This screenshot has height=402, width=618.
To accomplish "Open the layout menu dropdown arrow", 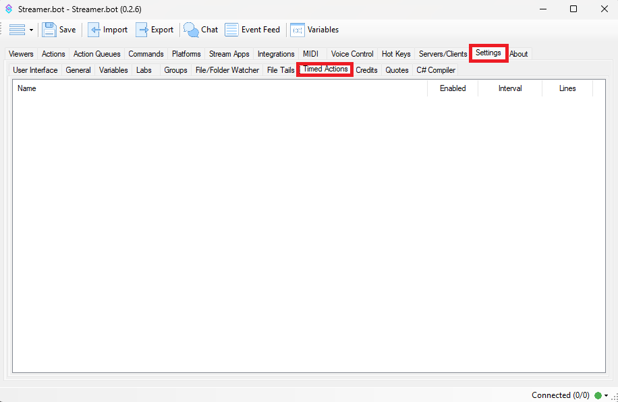I will (31, 30).
